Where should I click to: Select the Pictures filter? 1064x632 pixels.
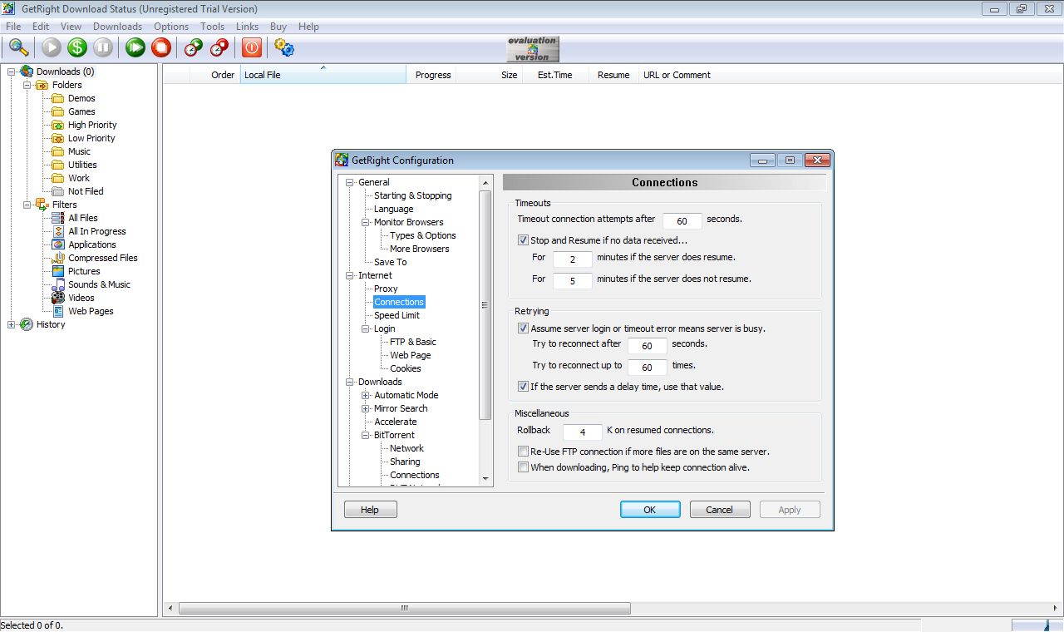(84, 271)
